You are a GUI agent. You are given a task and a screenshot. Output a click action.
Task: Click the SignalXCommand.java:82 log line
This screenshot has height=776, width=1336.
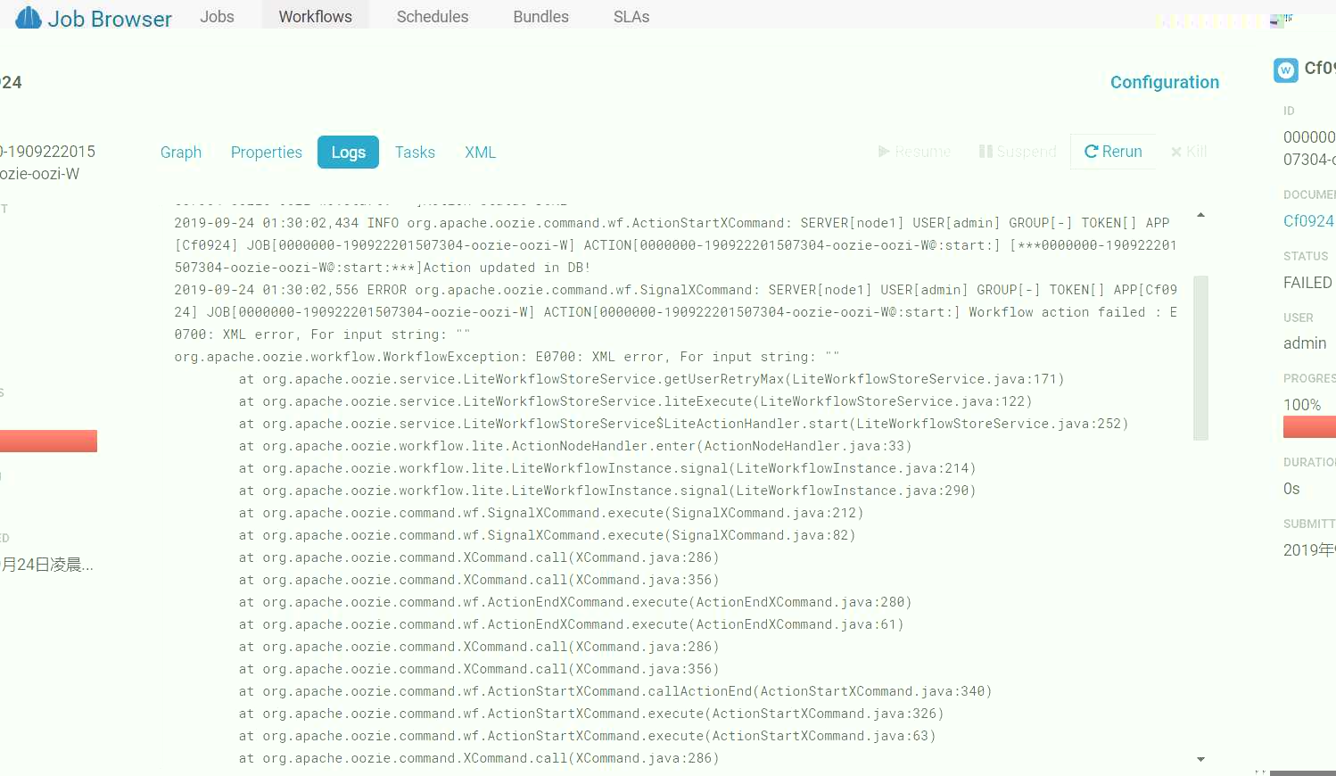pos(547,535)
